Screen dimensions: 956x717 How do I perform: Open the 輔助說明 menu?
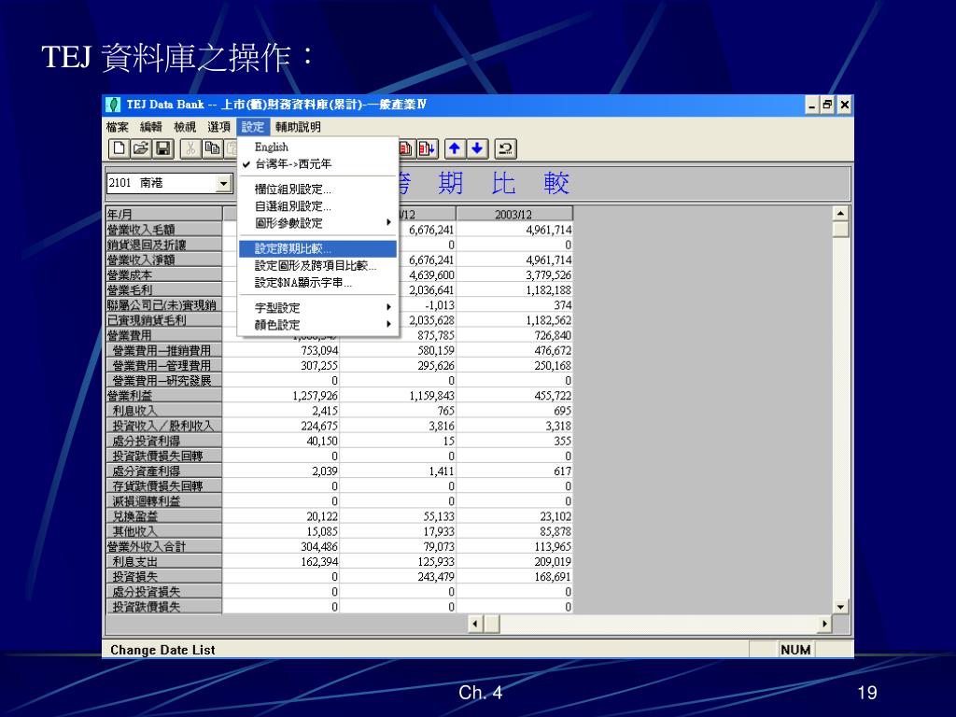tap(298, 127)
